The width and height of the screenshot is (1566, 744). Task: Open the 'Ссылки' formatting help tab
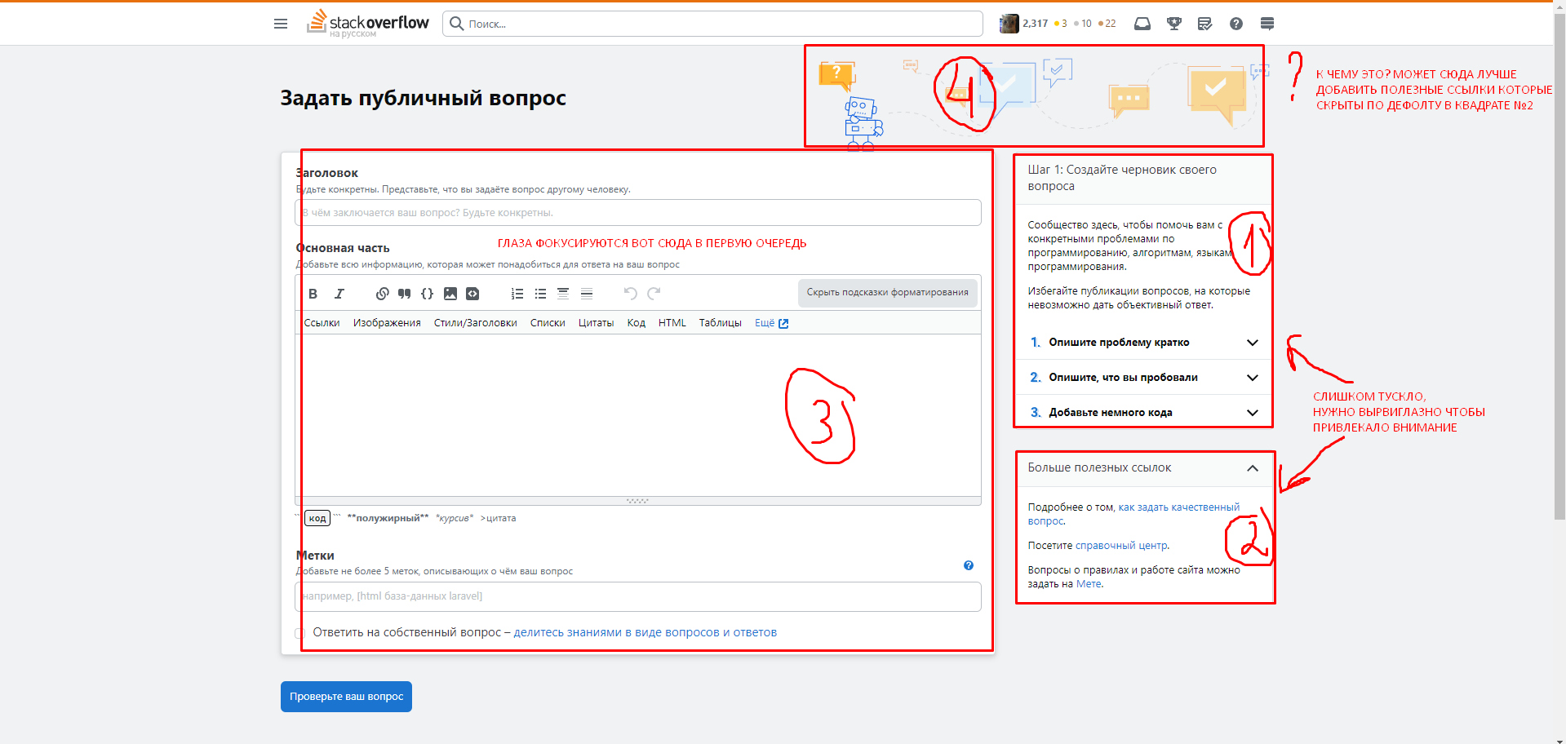click(322, 323)
